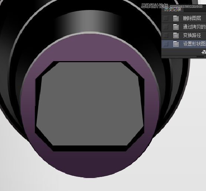Toggle history brush box on 设置形状图 row
Screen dimensions: 206x191
166,44
